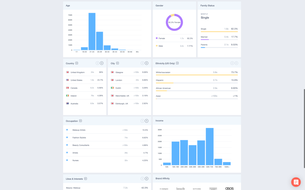305x190 pixels.
Task: Go to next Occupation page
Action: [x=147, y=121]
